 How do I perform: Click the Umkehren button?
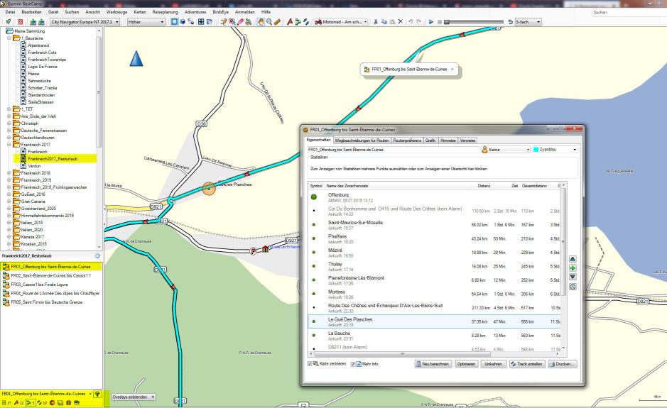click(494, 364)
